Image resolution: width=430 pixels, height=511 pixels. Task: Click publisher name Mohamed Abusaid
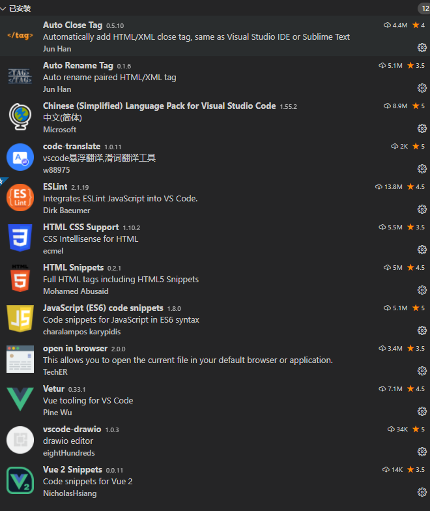[x=76, y=291]
